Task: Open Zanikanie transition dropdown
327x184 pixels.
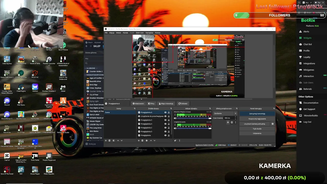Action: 225,113
